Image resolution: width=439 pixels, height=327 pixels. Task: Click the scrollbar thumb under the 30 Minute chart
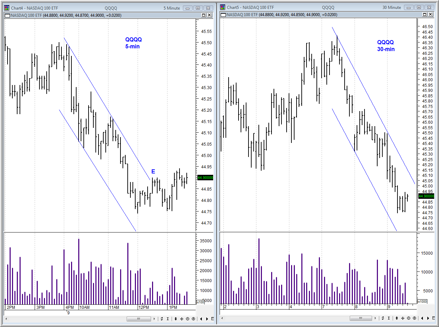pyautogui.click(x=361, y=318)
